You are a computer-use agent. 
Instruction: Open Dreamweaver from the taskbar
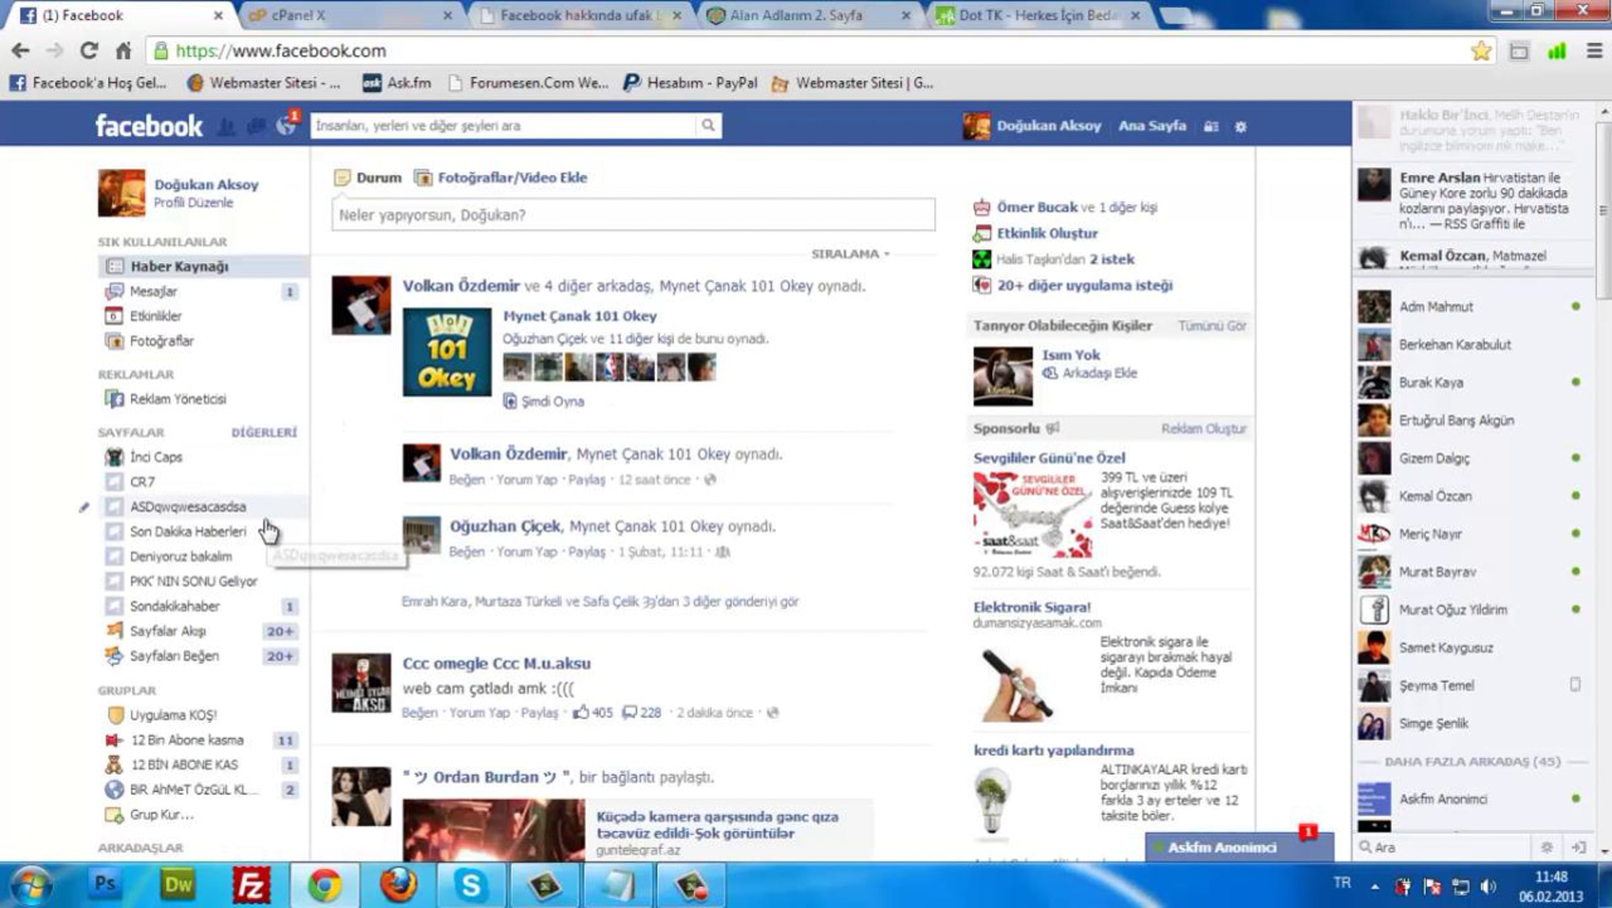click(x=178, y=884)
